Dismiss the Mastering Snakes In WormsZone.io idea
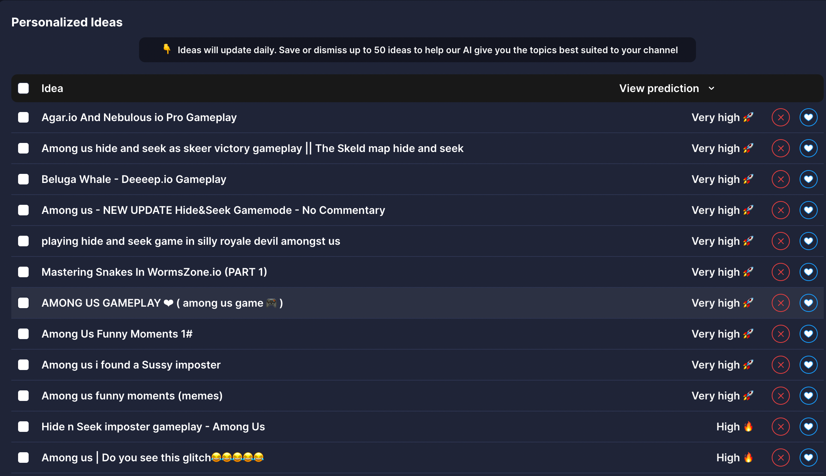826x476 pixels. click(x=781, y=272)
